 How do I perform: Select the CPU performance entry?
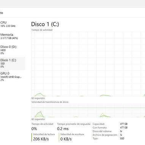coord(12,24)
